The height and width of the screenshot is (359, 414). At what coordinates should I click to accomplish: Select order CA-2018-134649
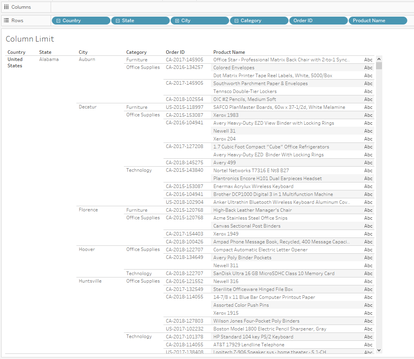pos(184,257)
